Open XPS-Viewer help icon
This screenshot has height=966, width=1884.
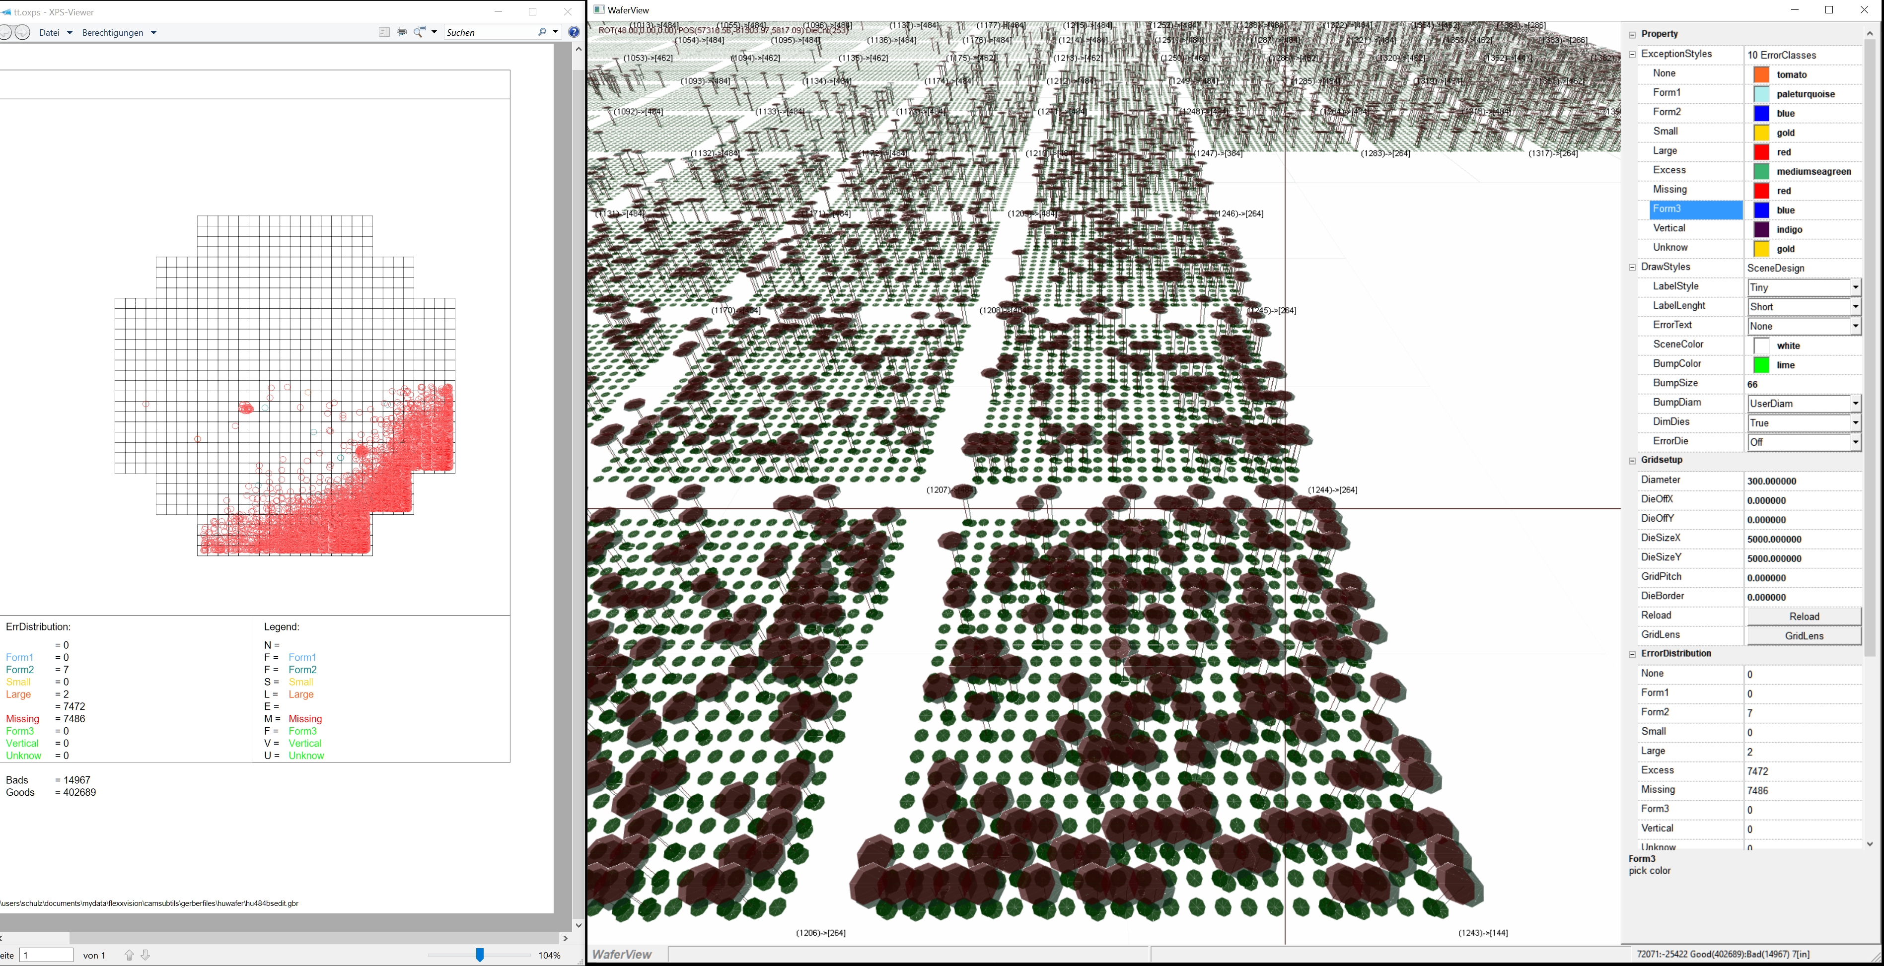click(x=574, y=32)
